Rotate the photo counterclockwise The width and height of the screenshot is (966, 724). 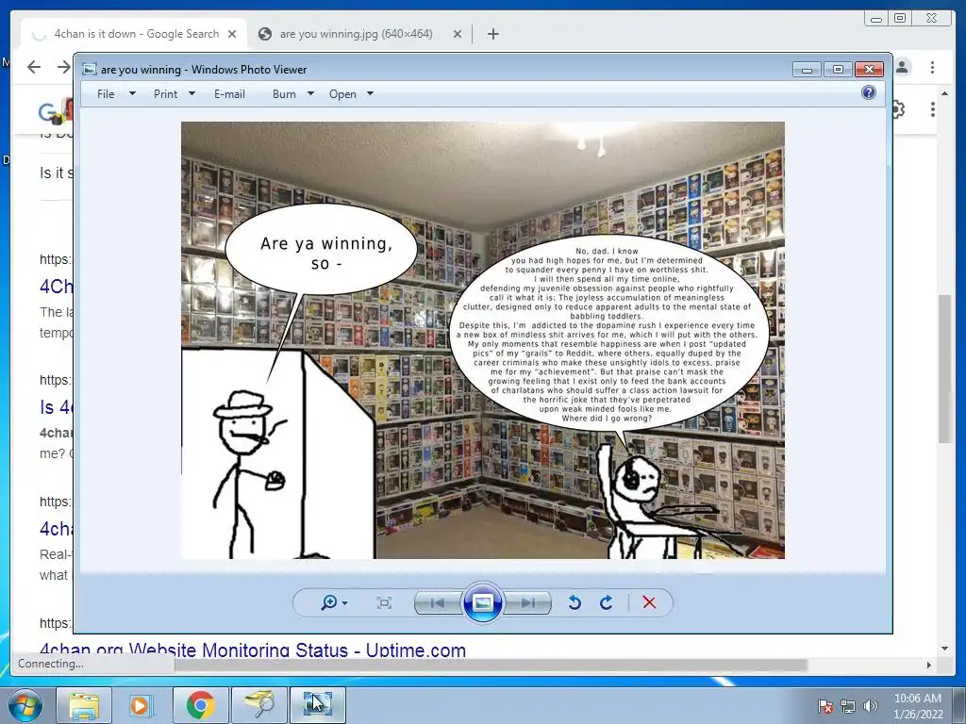coord(575,602)
